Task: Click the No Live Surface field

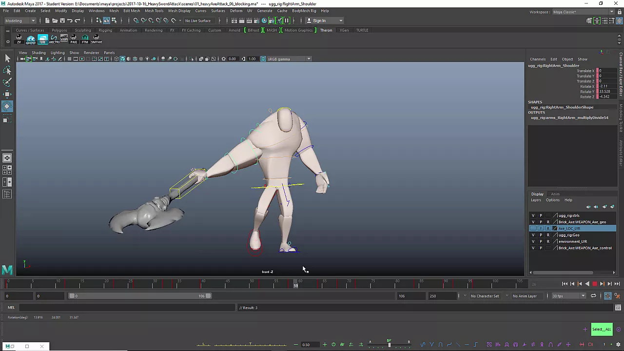Action: coord(198,20)
